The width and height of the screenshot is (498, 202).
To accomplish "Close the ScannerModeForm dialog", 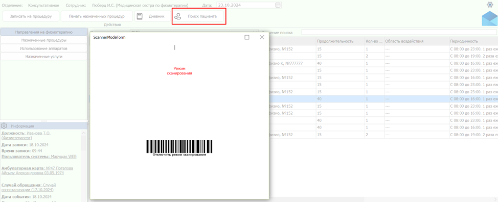I will (262, 37).
